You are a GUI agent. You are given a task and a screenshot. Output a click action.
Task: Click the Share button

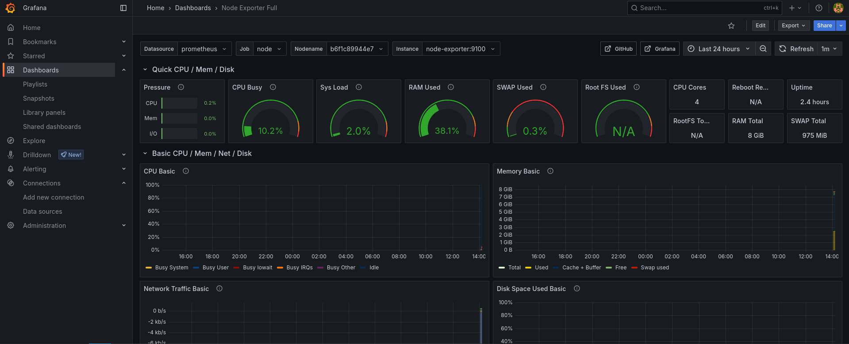coord(824,26)
